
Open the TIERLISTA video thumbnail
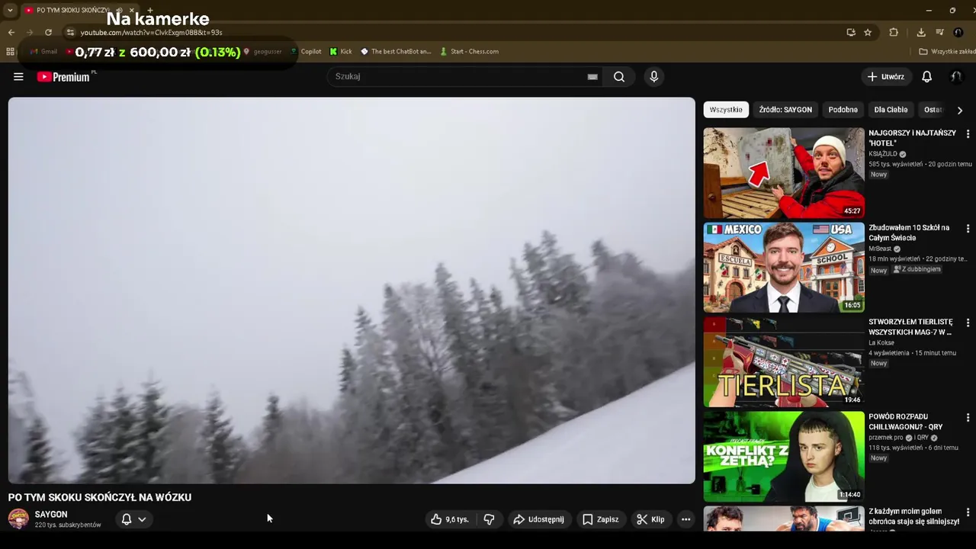point(784,362)
